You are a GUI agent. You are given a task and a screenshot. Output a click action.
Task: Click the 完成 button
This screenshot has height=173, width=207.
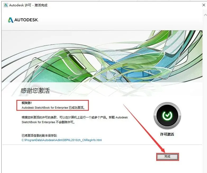click(x=167, y=157)
